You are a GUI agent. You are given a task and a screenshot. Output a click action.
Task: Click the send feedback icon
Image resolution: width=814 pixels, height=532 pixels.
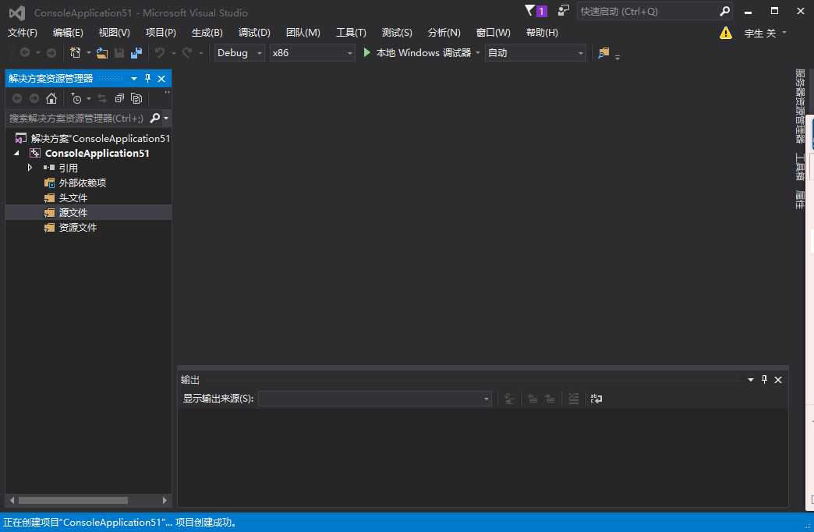click(x=563, y=11)
